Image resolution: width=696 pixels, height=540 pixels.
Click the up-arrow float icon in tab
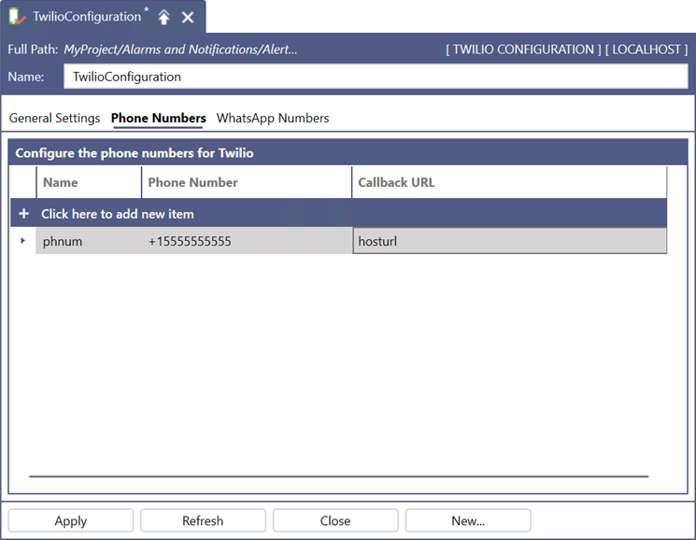(164, 18)
